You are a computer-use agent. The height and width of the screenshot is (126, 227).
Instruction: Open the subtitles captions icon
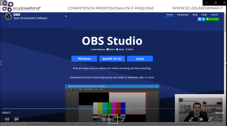click(16, 119)
